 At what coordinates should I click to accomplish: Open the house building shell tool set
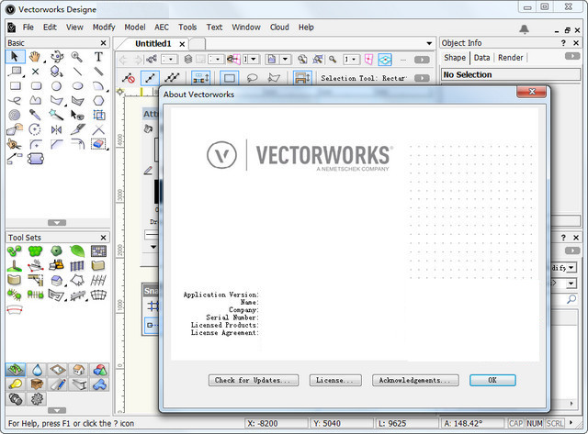click(x=78, y=371)
